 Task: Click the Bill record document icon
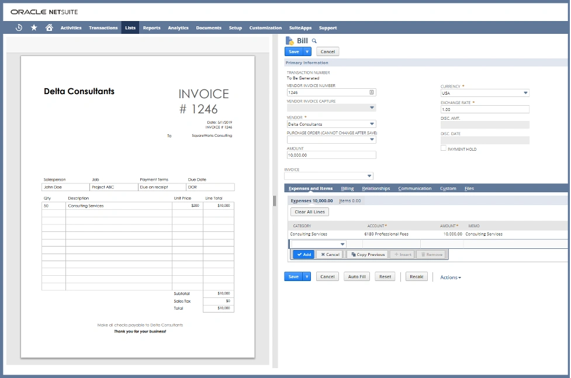tap(289, 41)
